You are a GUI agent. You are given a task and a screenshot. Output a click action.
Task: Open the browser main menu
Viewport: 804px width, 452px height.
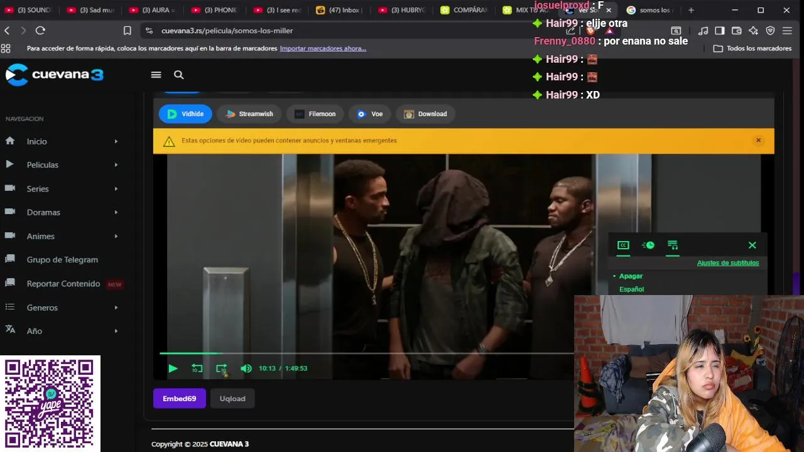(x=788, y=31)
